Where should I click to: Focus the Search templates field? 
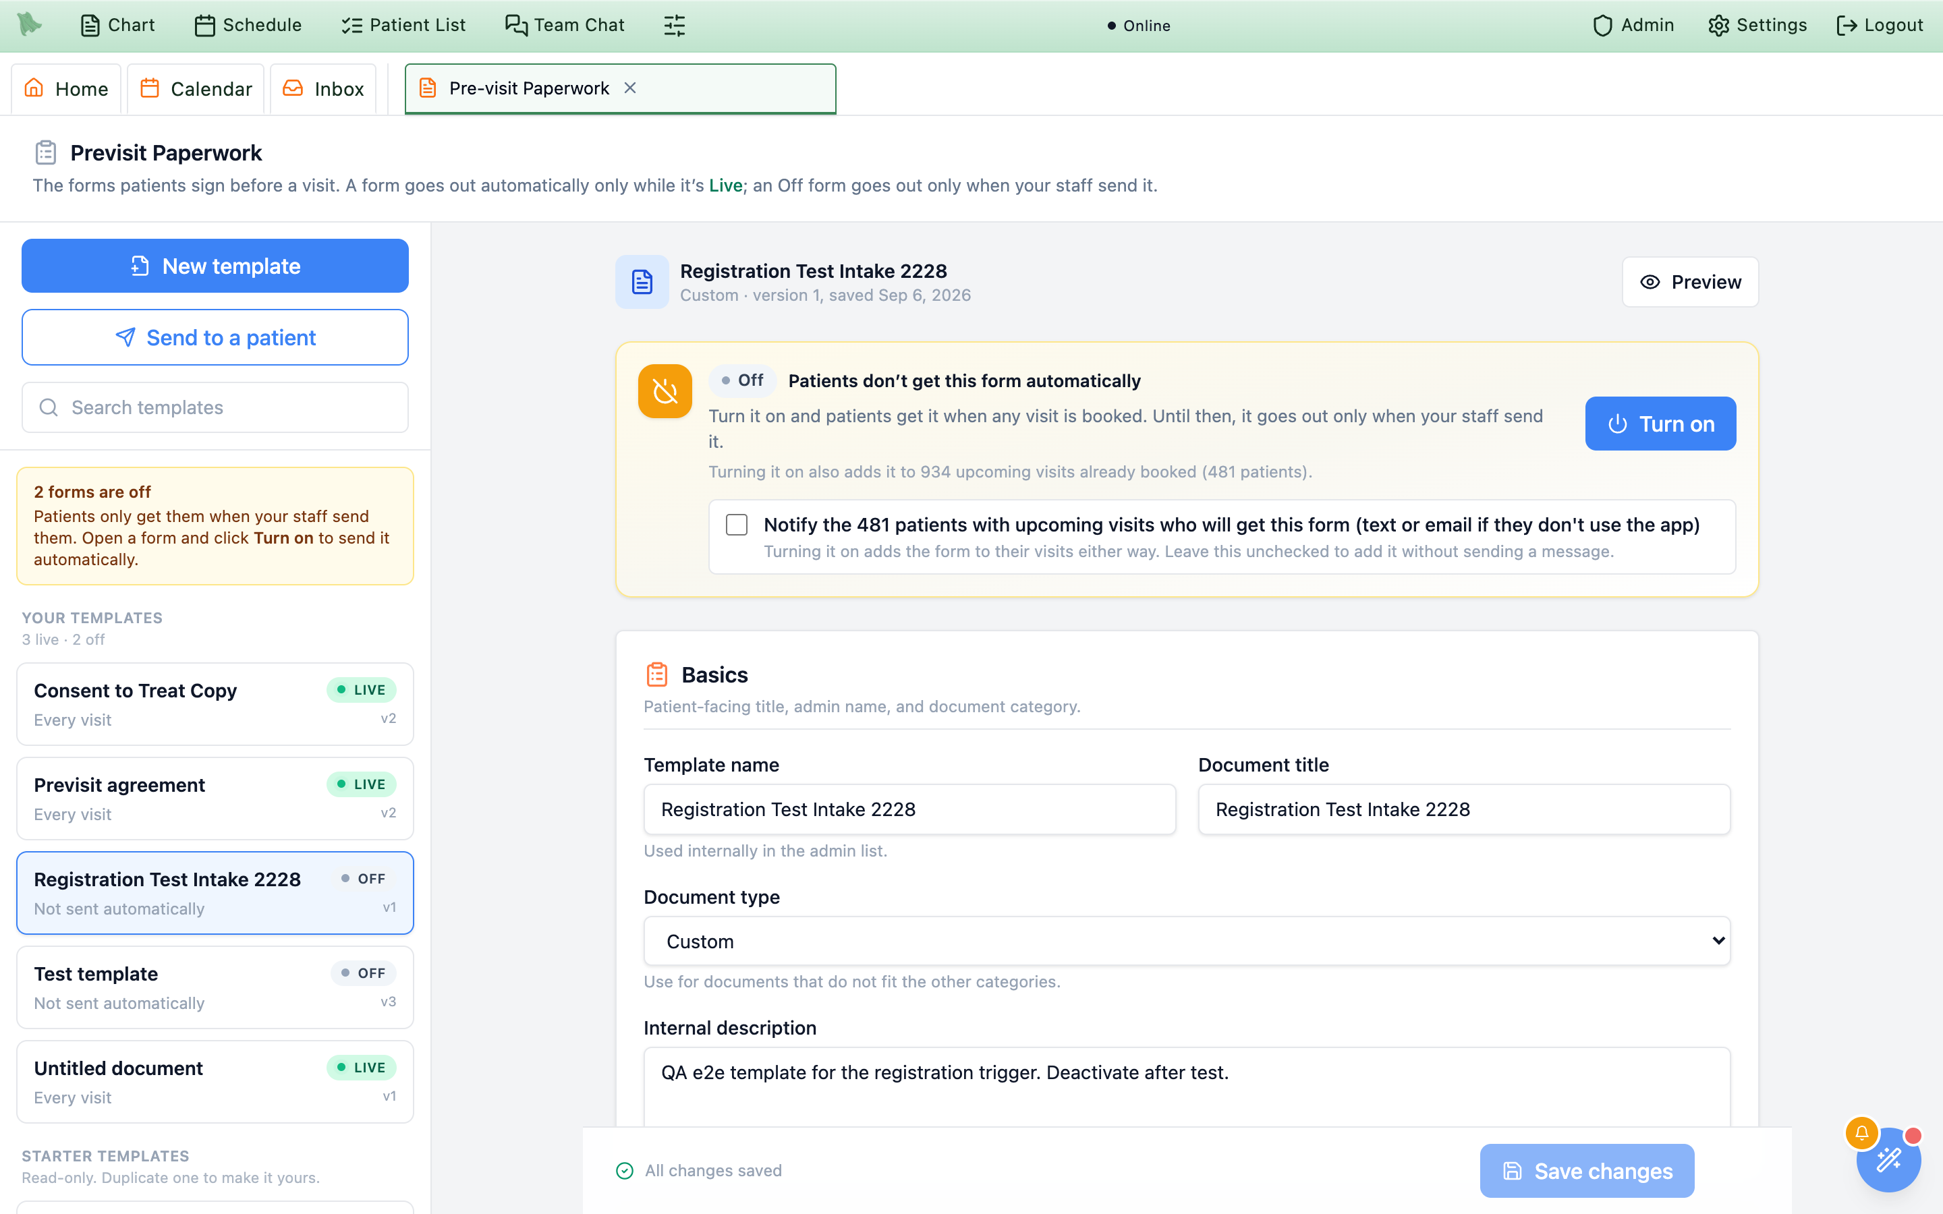pyautogui.click(x=215, y=407)
